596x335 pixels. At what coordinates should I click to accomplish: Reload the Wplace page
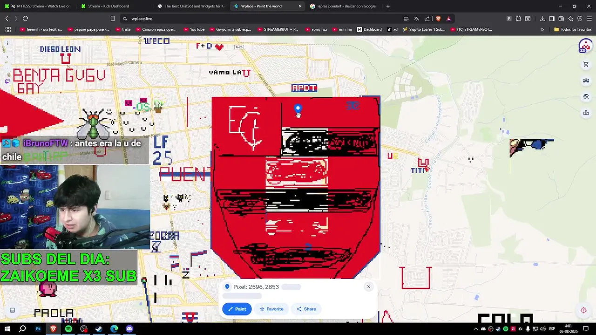coord(25,19)
